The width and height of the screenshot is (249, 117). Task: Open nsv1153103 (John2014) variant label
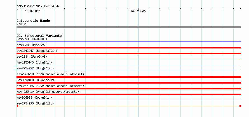point(34,62)
